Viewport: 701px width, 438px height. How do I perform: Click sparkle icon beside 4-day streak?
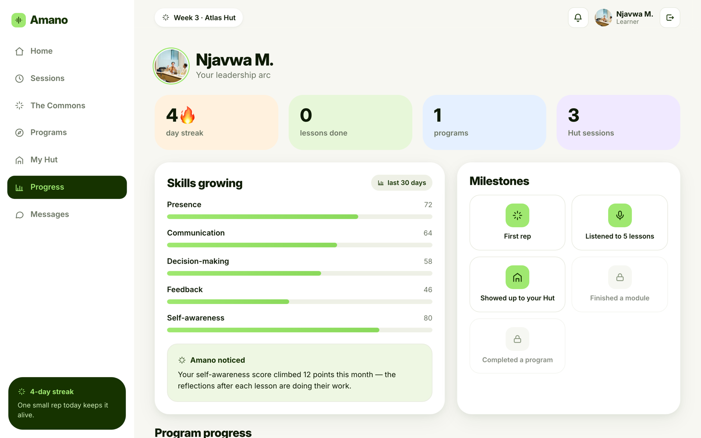[21, 392]
